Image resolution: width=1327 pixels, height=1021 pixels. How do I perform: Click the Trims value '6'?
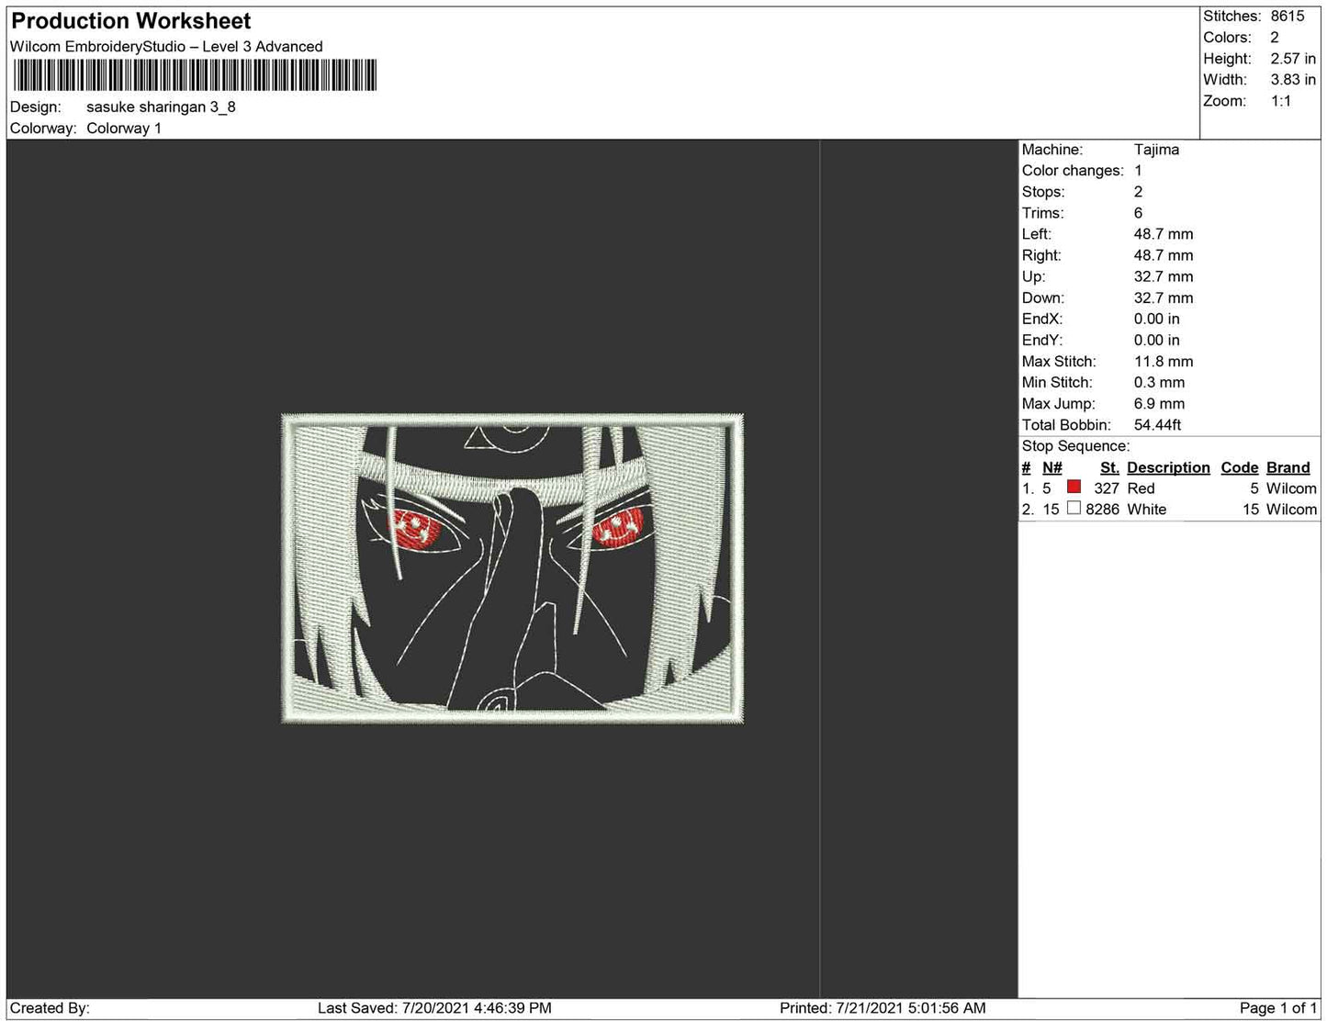click(x=1138, y=213)
